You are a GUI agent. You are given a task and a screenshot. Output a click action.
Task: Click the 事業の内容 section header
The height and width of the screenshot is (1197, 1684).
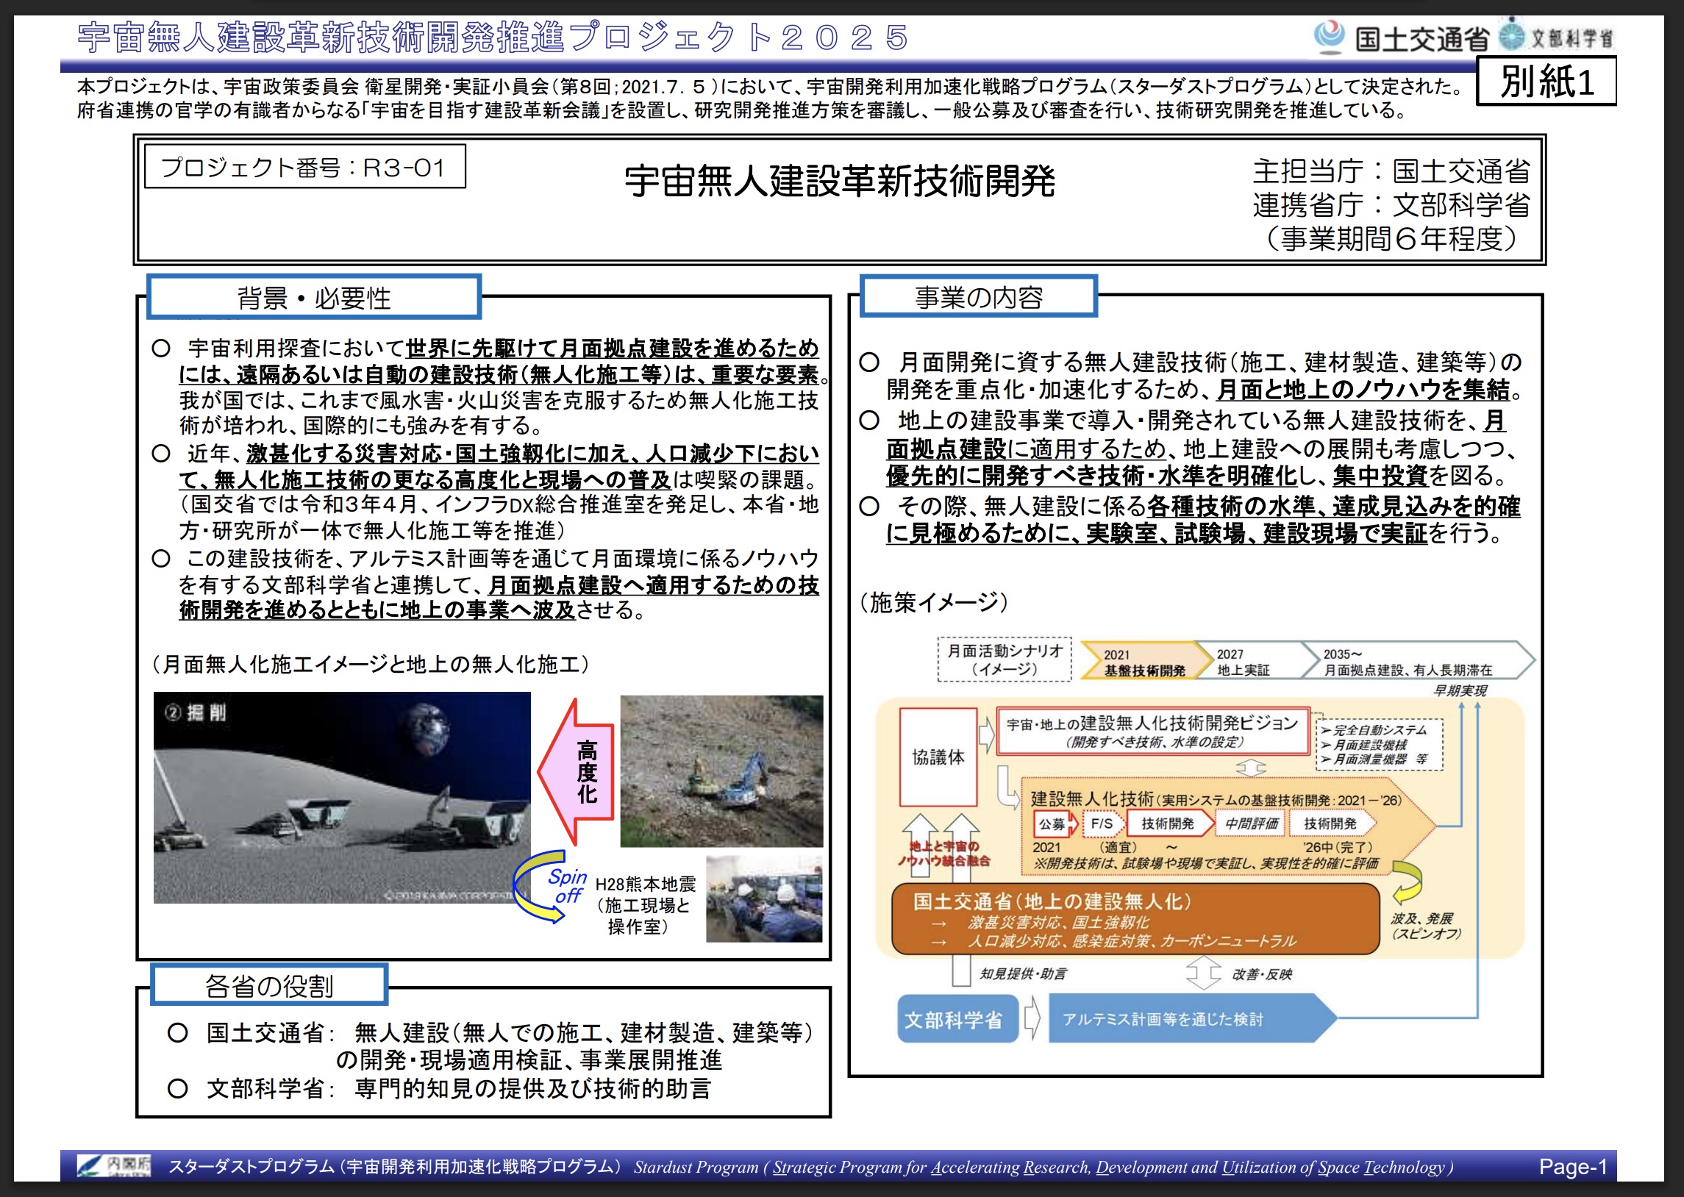click(979, 296)
